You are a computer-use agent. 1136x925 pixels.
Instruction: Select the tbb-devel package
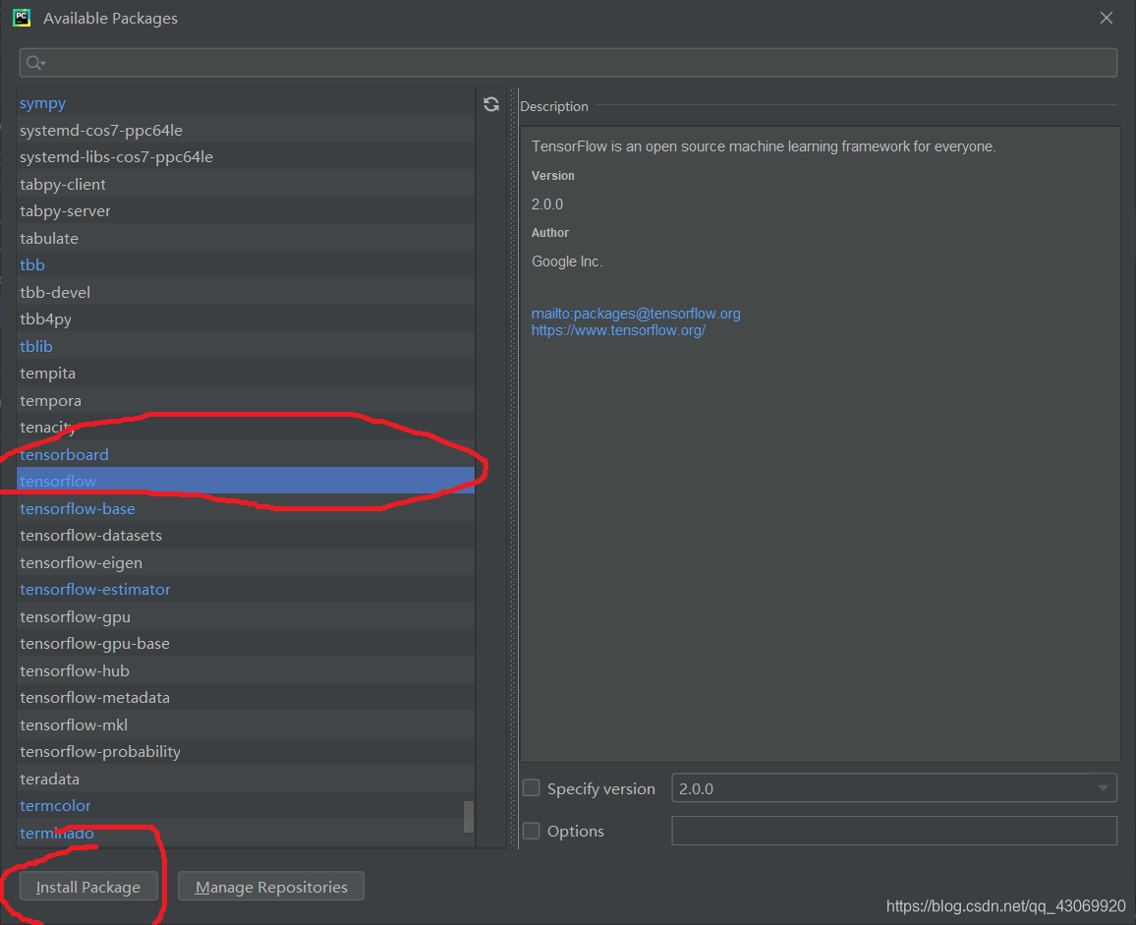(246, 292)
